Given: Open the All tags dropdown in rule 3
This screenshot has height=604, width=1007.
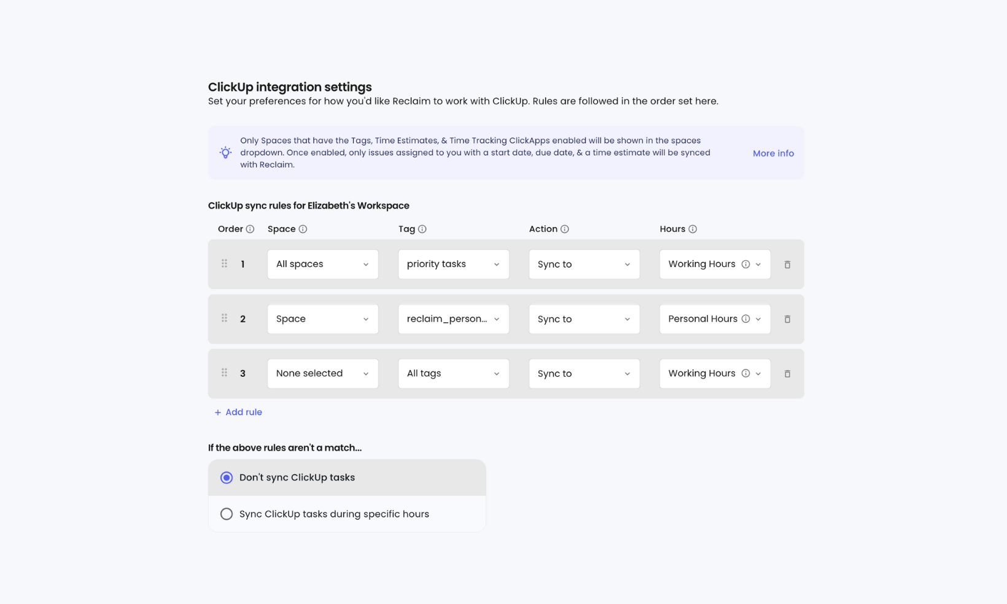Looking at the screenshot, I should tap(454, 373).
